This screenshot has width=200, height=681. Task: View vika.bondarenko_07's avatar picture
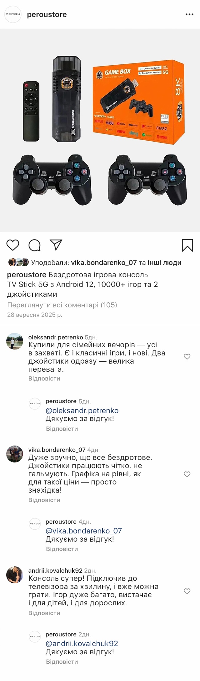[15, 454]
